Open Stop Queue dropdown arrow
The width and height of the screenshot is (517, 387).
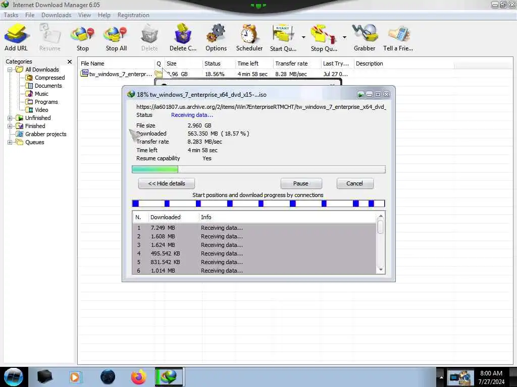click(344, 37)
